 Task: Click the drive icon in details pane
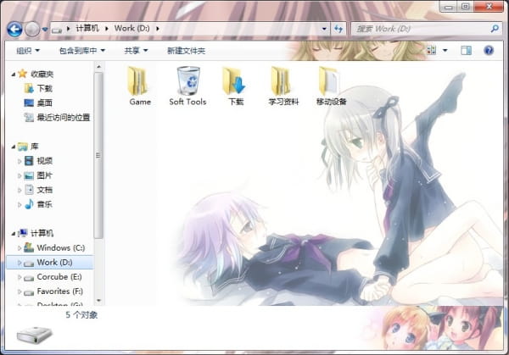34,336
